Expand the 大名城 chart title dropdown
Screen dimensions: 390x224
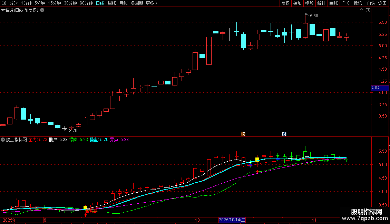click(x=42, y=10)
